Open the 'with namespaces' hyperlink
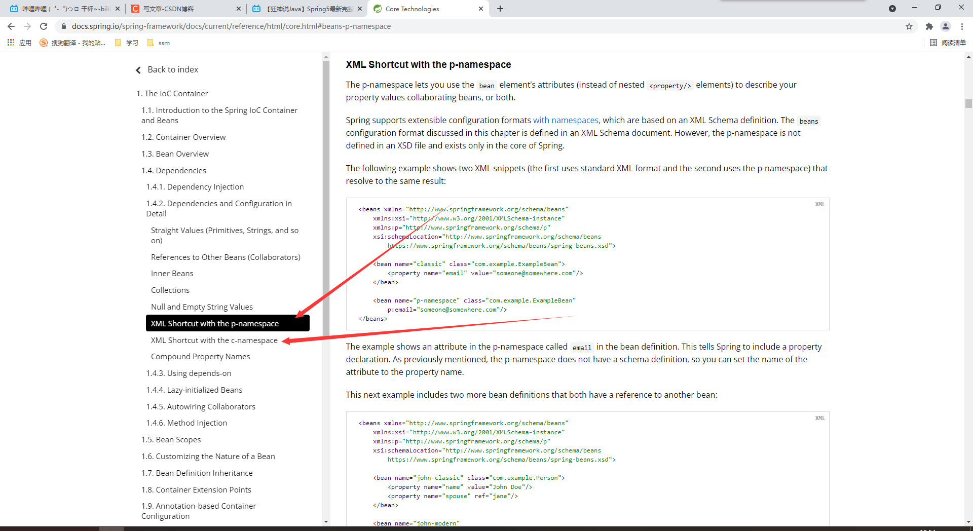 click(x=566, y=120)
